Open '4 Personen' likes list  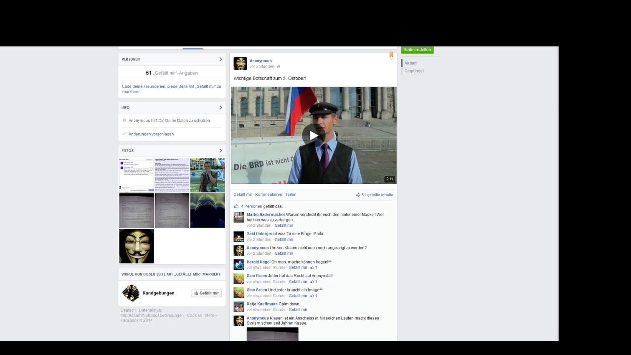(x=251, y=206)
